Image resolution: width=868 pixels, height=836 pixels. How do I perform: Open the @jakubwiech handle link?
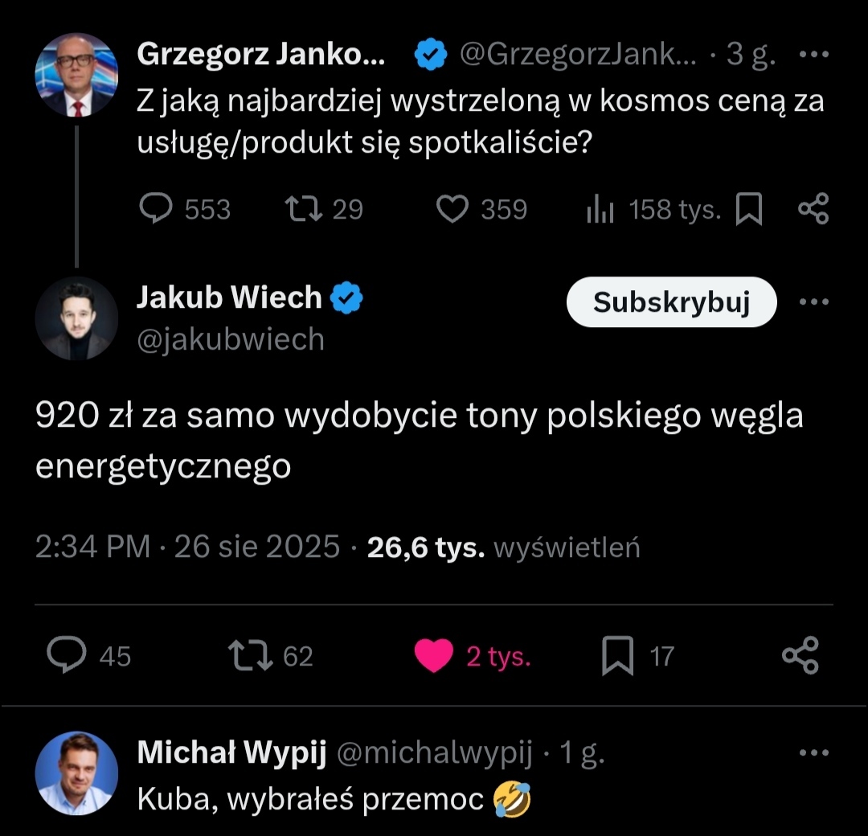click(x=231, y=339)
